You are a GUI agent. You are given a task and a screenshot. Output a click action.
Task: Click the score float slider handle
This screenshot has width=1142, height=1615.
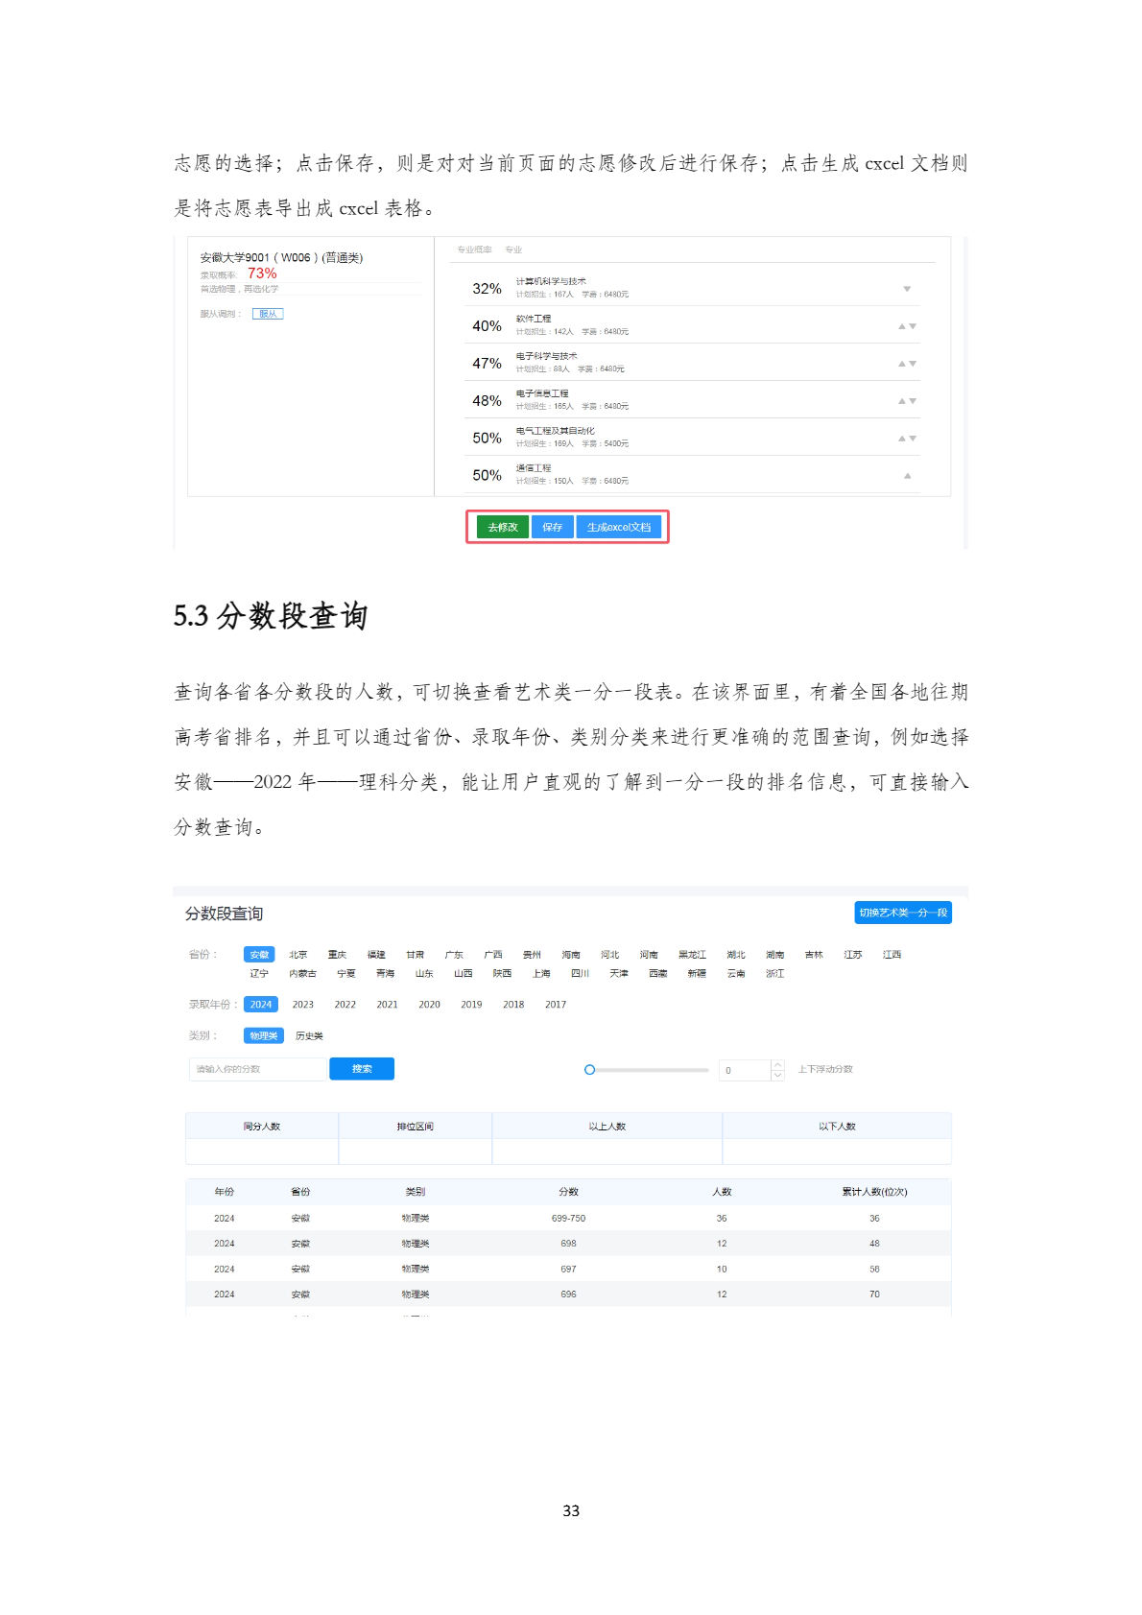tap(589, 1070)
